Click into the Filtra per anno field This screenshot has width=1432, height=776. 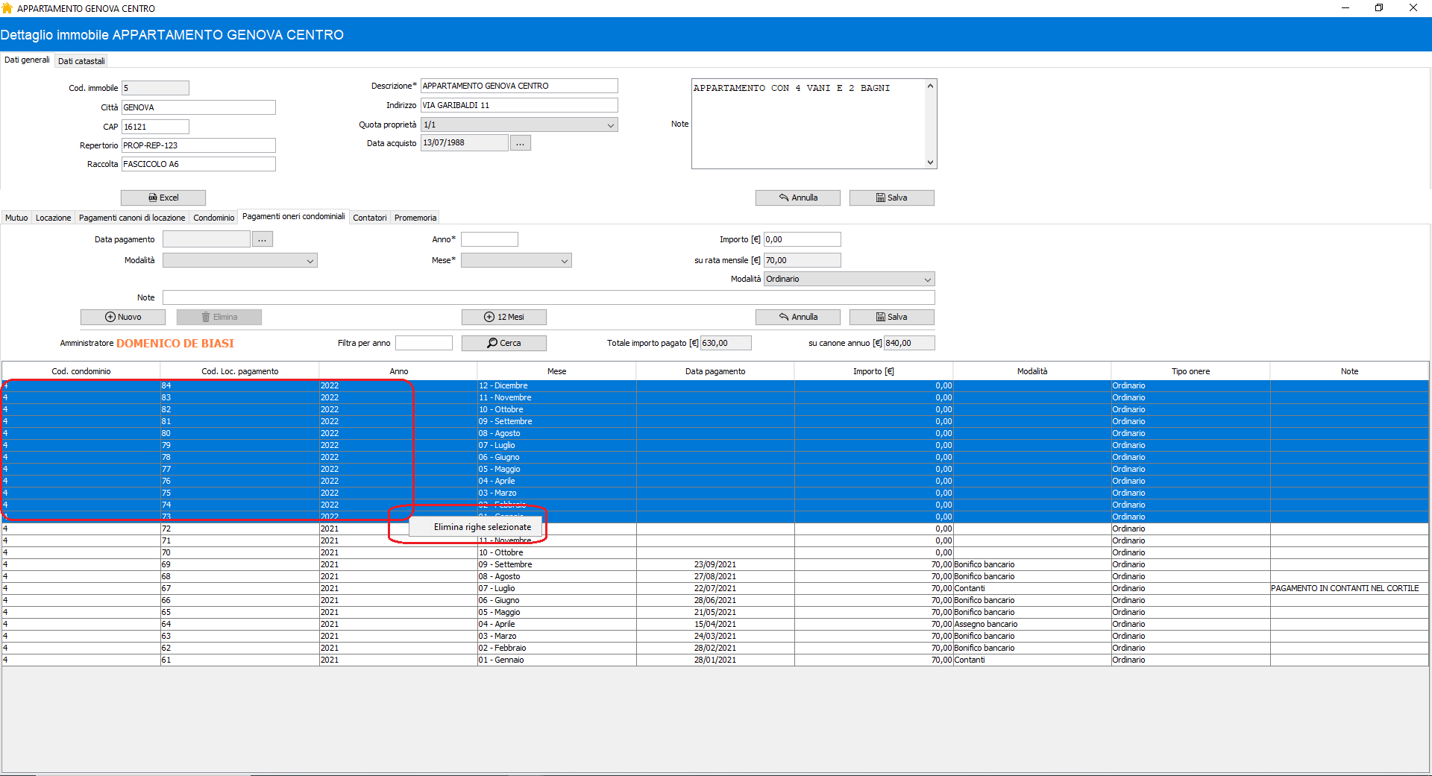(424, 343)
